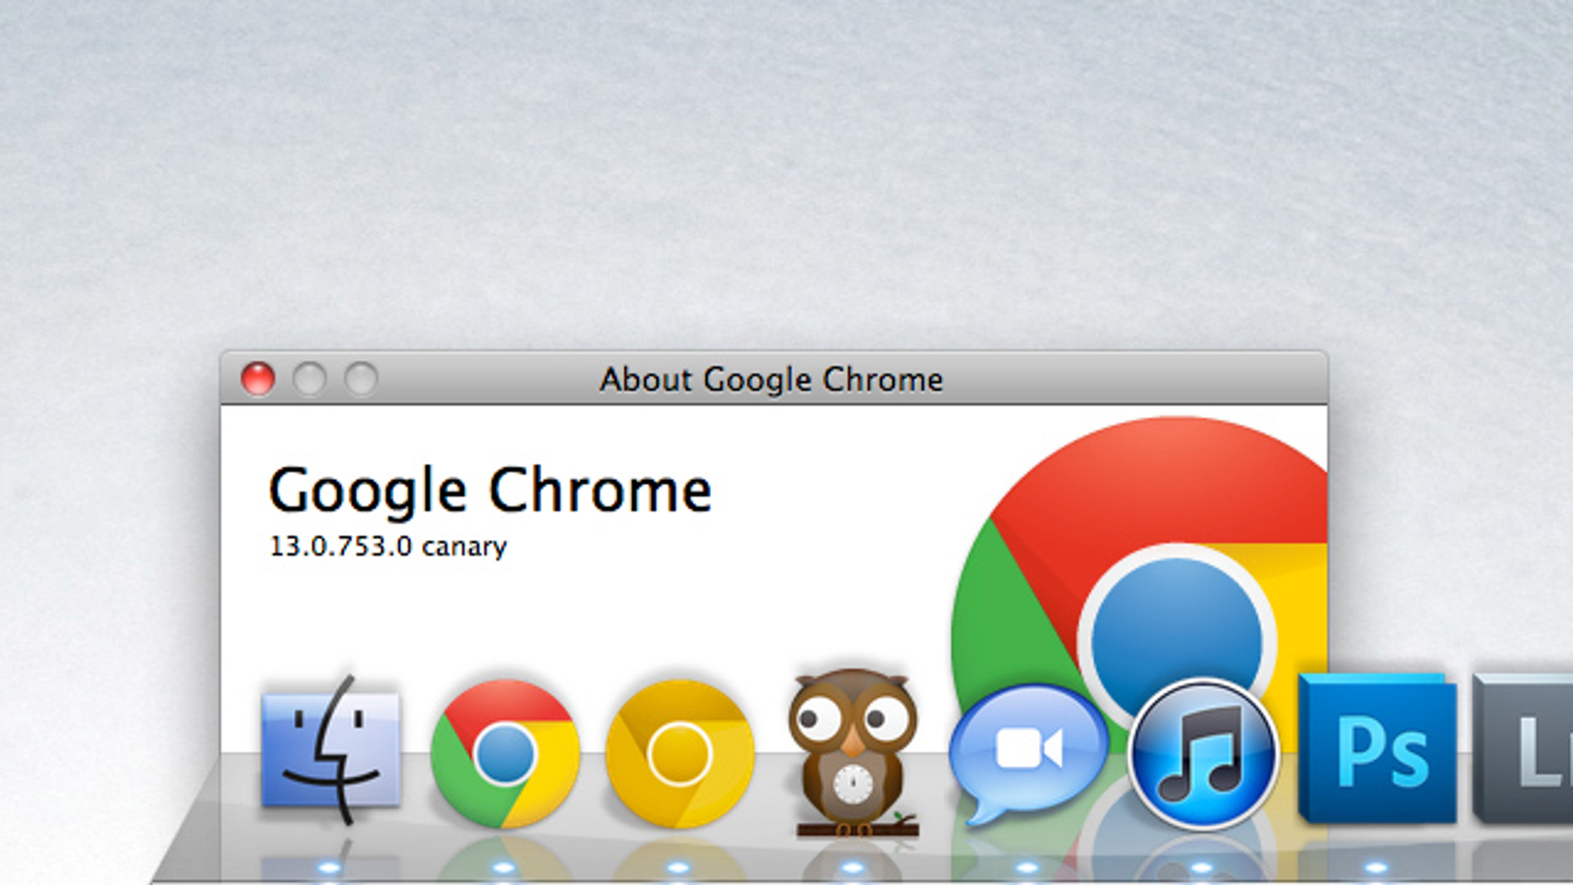Minimize the About Google Chrome window
Image resolution: width=1573 pixels, height=885 pixels.
[x=310, y=379]
